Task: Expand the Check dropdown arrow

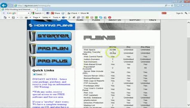Action: coord(79,13)
